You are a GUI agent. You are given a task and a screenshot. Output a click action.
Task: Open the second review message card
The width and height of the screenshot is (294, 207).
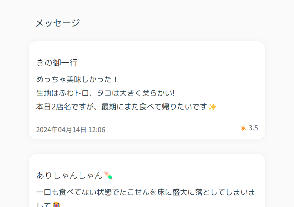pyautogui.click(x=147, y=181)
